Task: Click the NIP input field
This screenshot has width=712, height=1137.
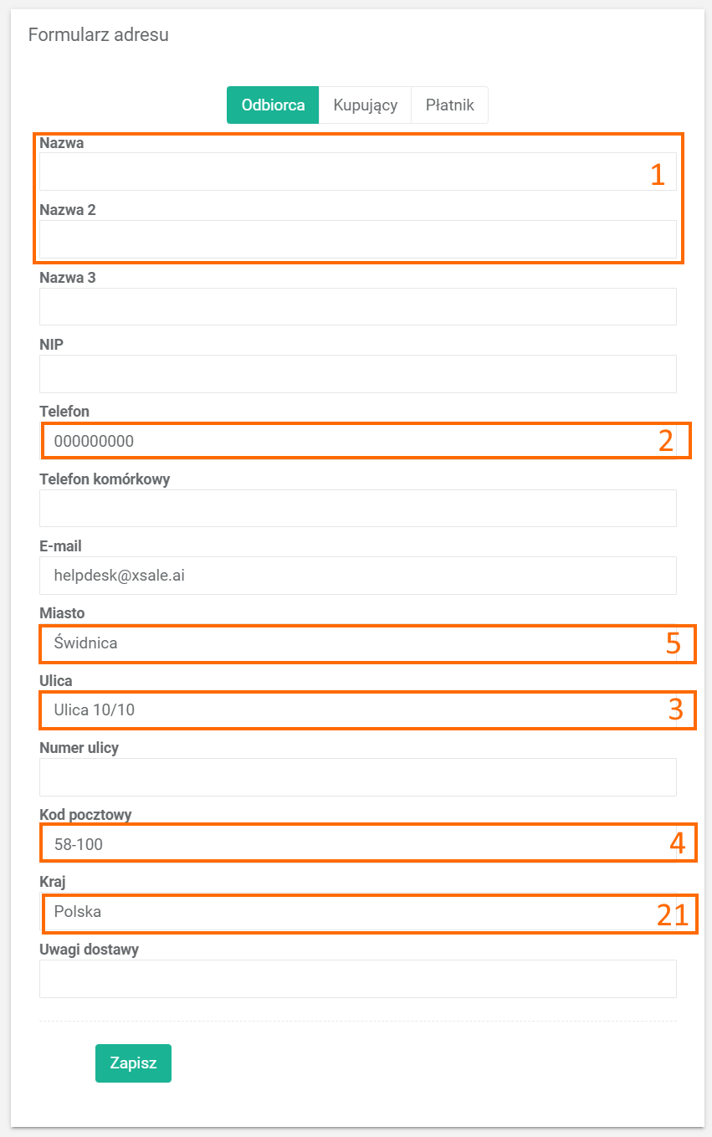Action: point(357,374)
